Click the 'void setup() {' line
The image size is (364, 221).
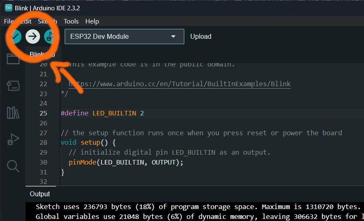coord(88,142)
